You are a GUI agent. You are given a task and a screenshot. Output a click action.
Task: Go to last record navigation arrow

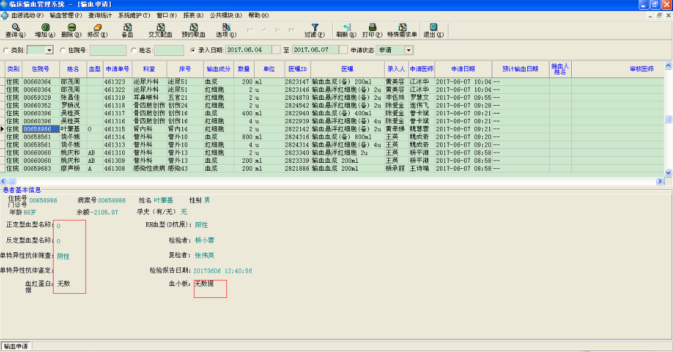[292, 31]
